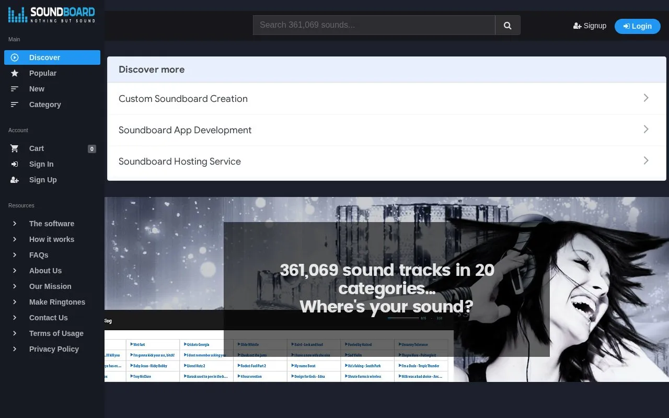Click the audio progress bar in banner
The height and width of the screenshot is (418, 669).
tap(403, 318)
